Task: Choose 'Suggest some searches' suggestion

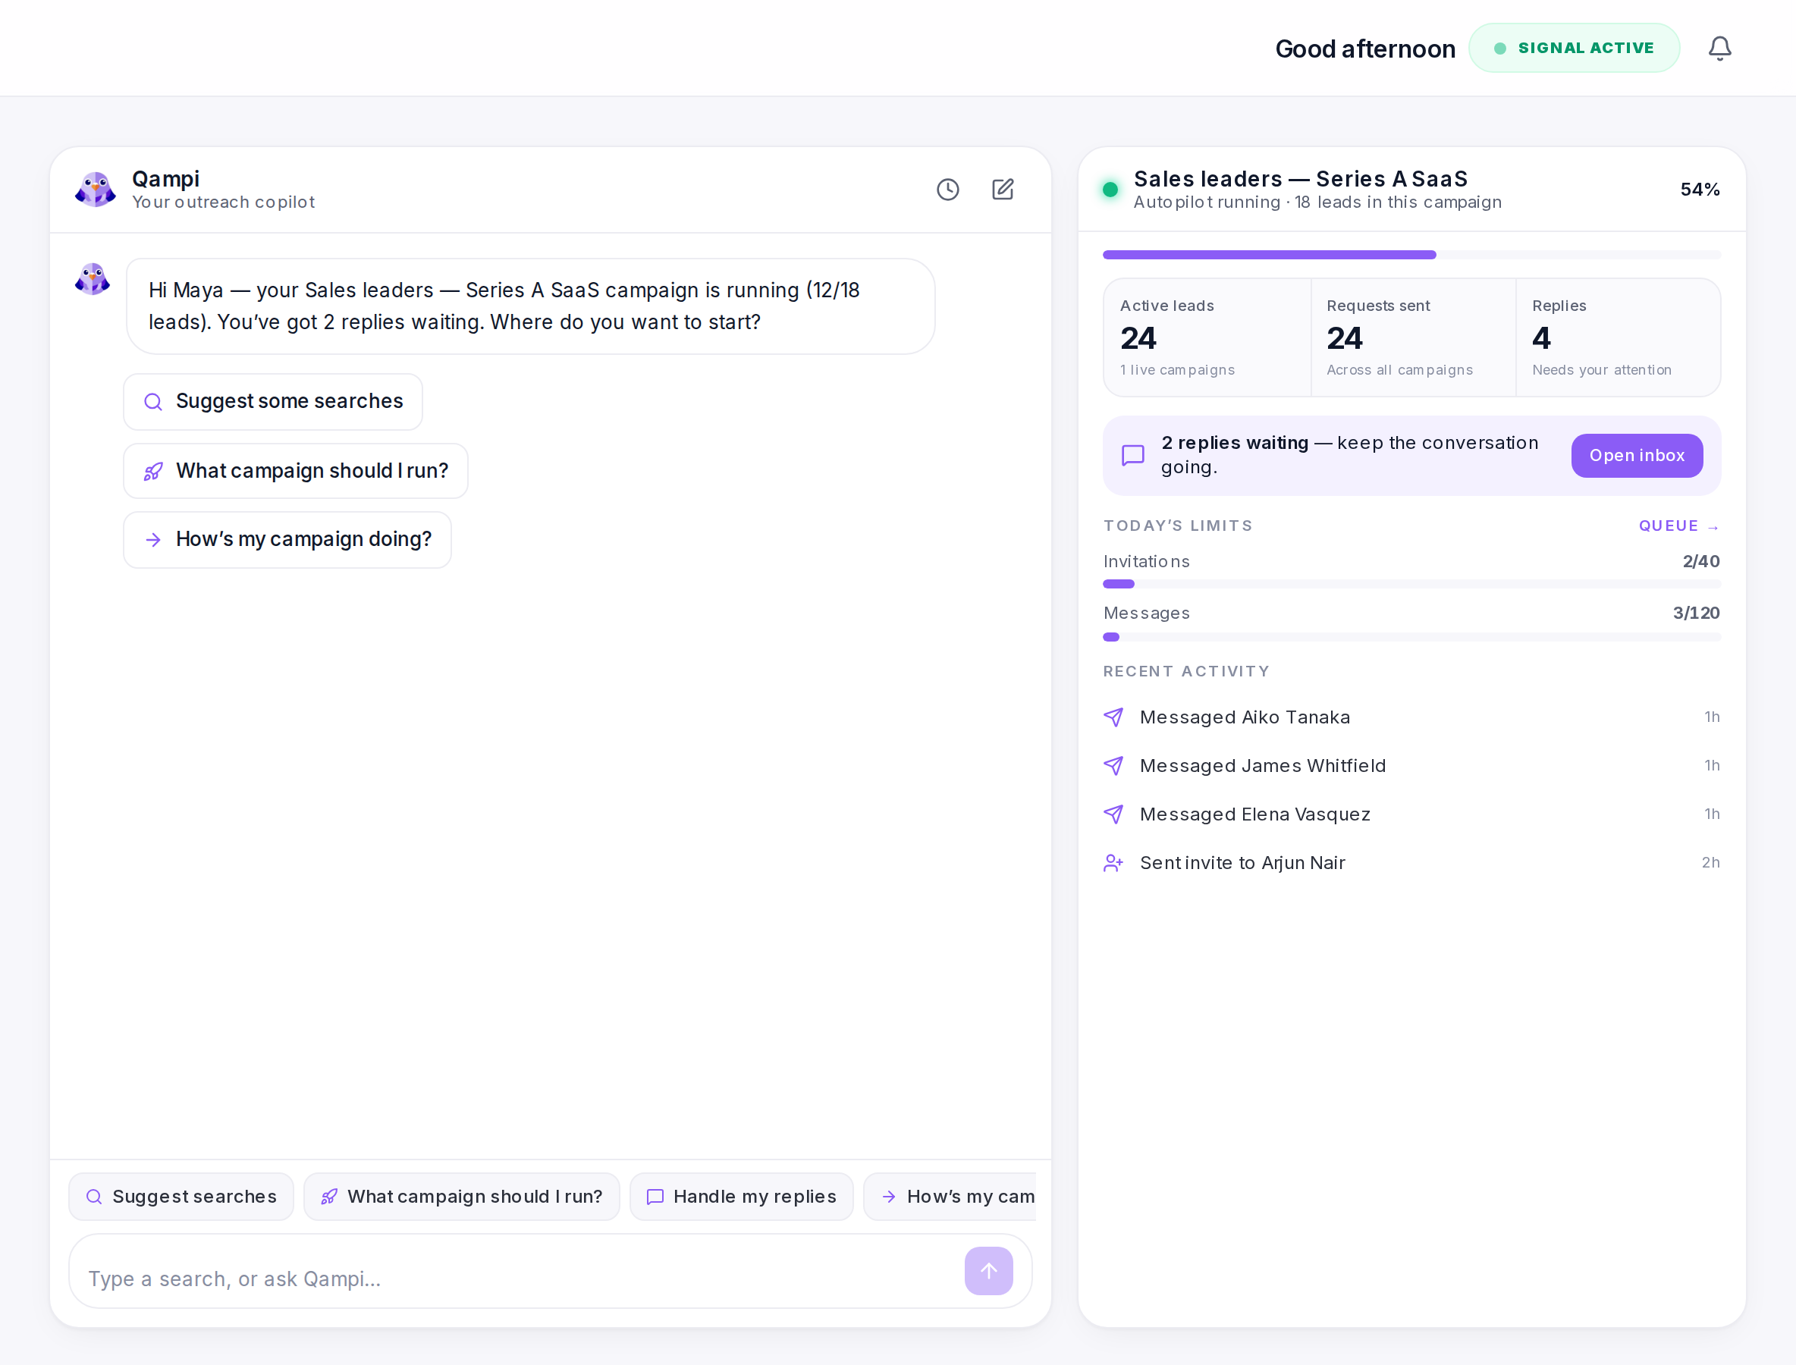Action: pos(273,401)
